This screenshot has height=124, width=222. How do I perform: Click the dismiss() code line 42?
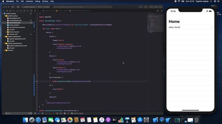(71, 81)
